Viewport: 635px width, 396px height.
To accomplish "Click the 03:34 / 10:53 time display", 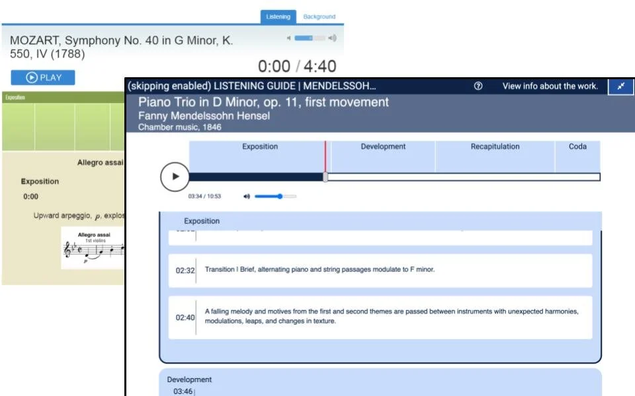I will pos(204,197).
